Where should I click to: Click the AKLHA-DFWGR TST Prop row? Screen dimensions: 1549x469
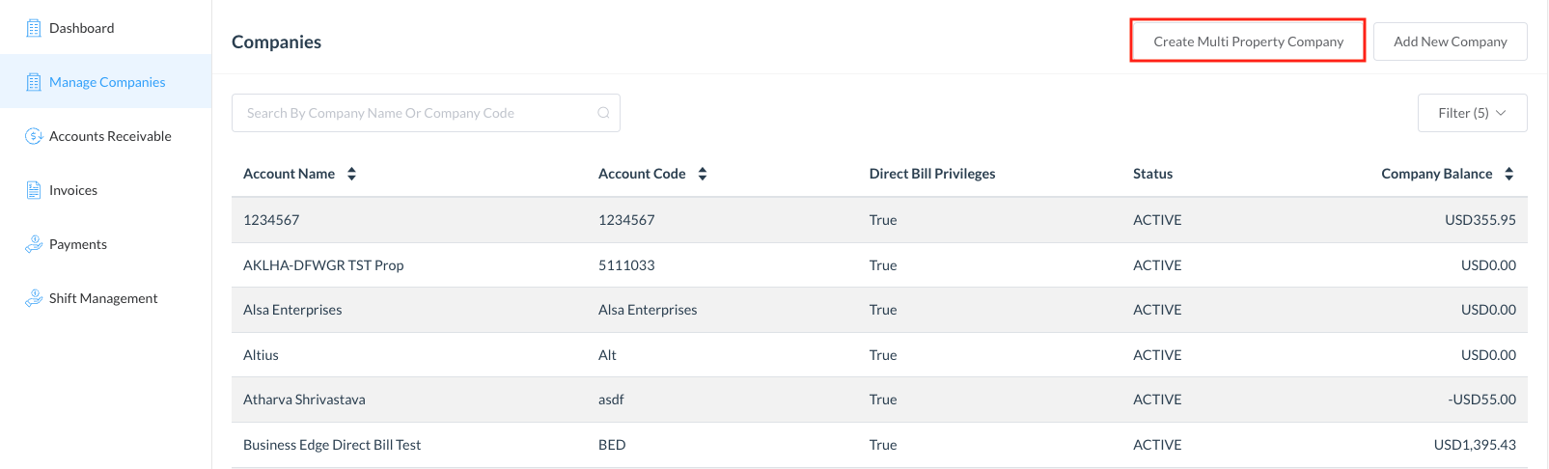click(x=323, y=265)
